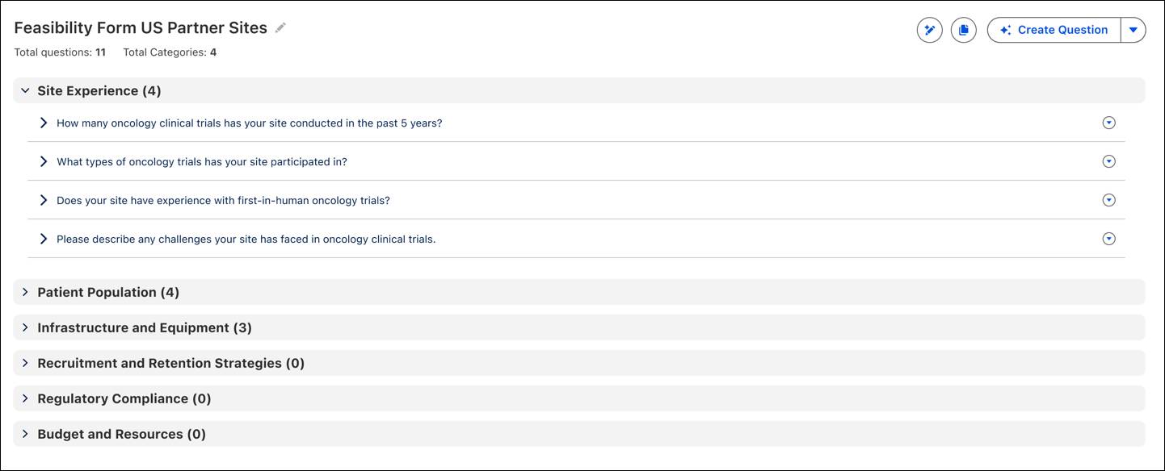
Task: Expand the Budget and Resources category
Action: 25,434
